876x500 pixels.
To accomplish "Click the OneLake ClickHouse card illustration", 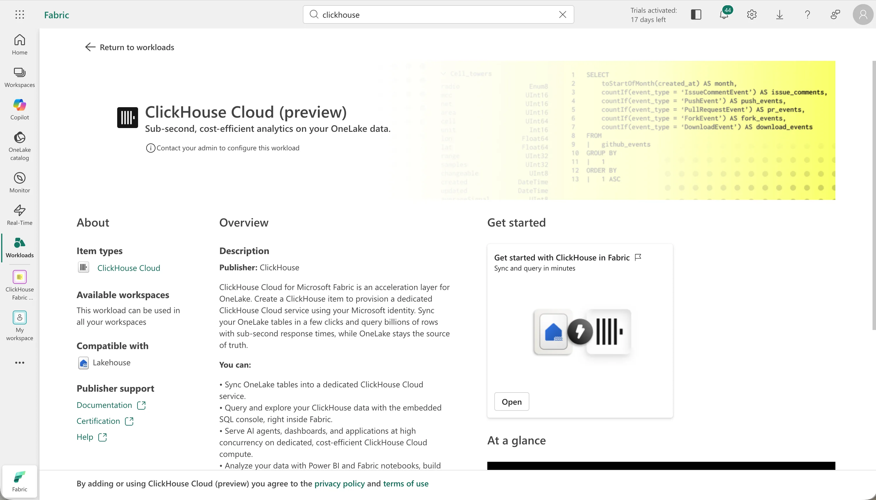I will coord(582,332).
